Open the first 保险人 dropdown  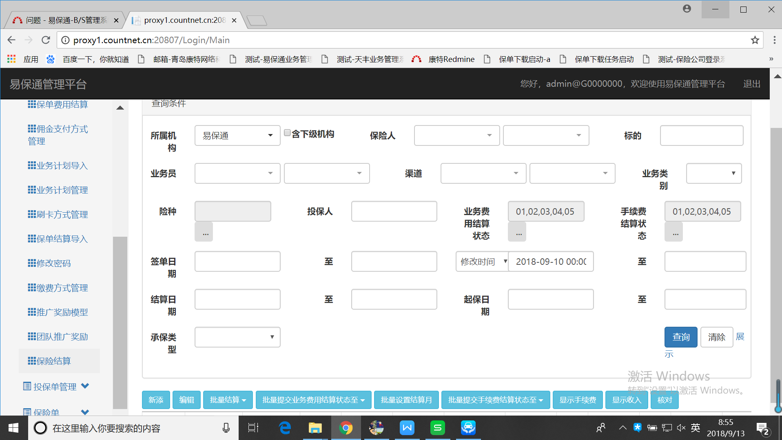coord(457,136)
